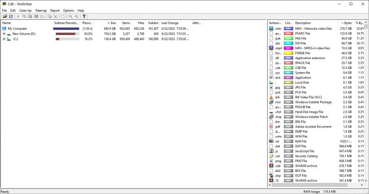Image resolution: width=369 pixels, height=194 pixels.
Task: Open the Options menu
Action: tap(69, 10)
